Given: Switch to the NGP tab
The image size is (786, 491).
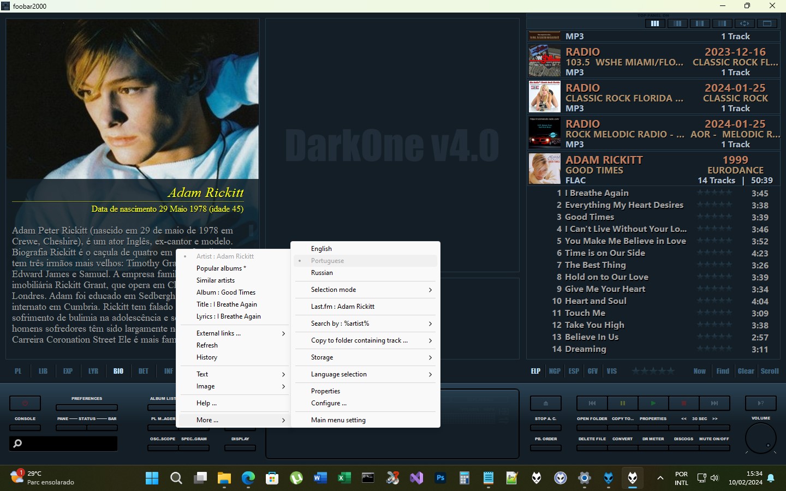Looking at the screenshot, I should coord(555,371).
